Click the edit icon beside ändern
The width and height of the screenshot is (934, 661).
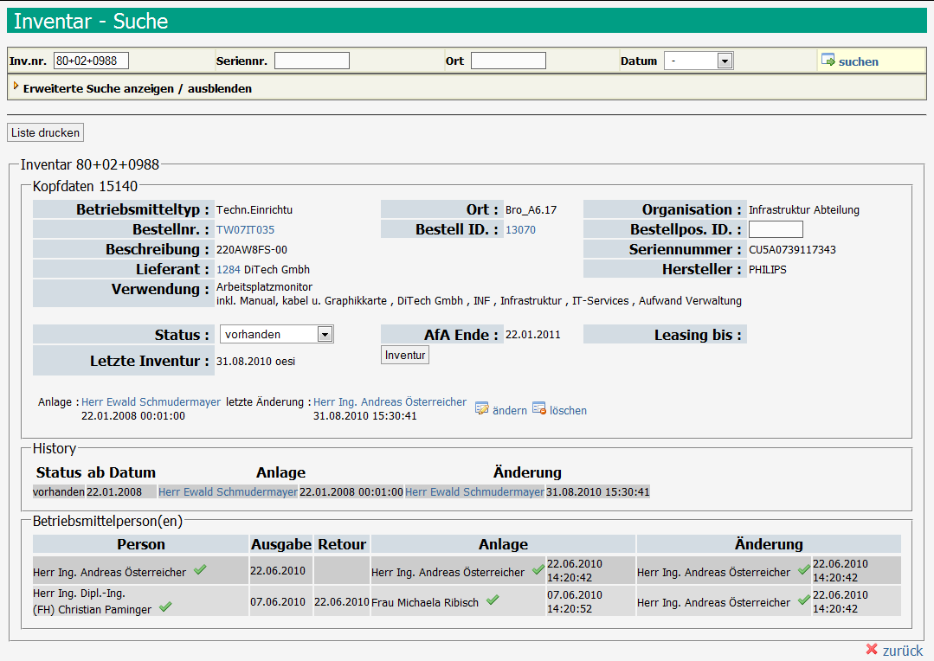click(482, 409)
